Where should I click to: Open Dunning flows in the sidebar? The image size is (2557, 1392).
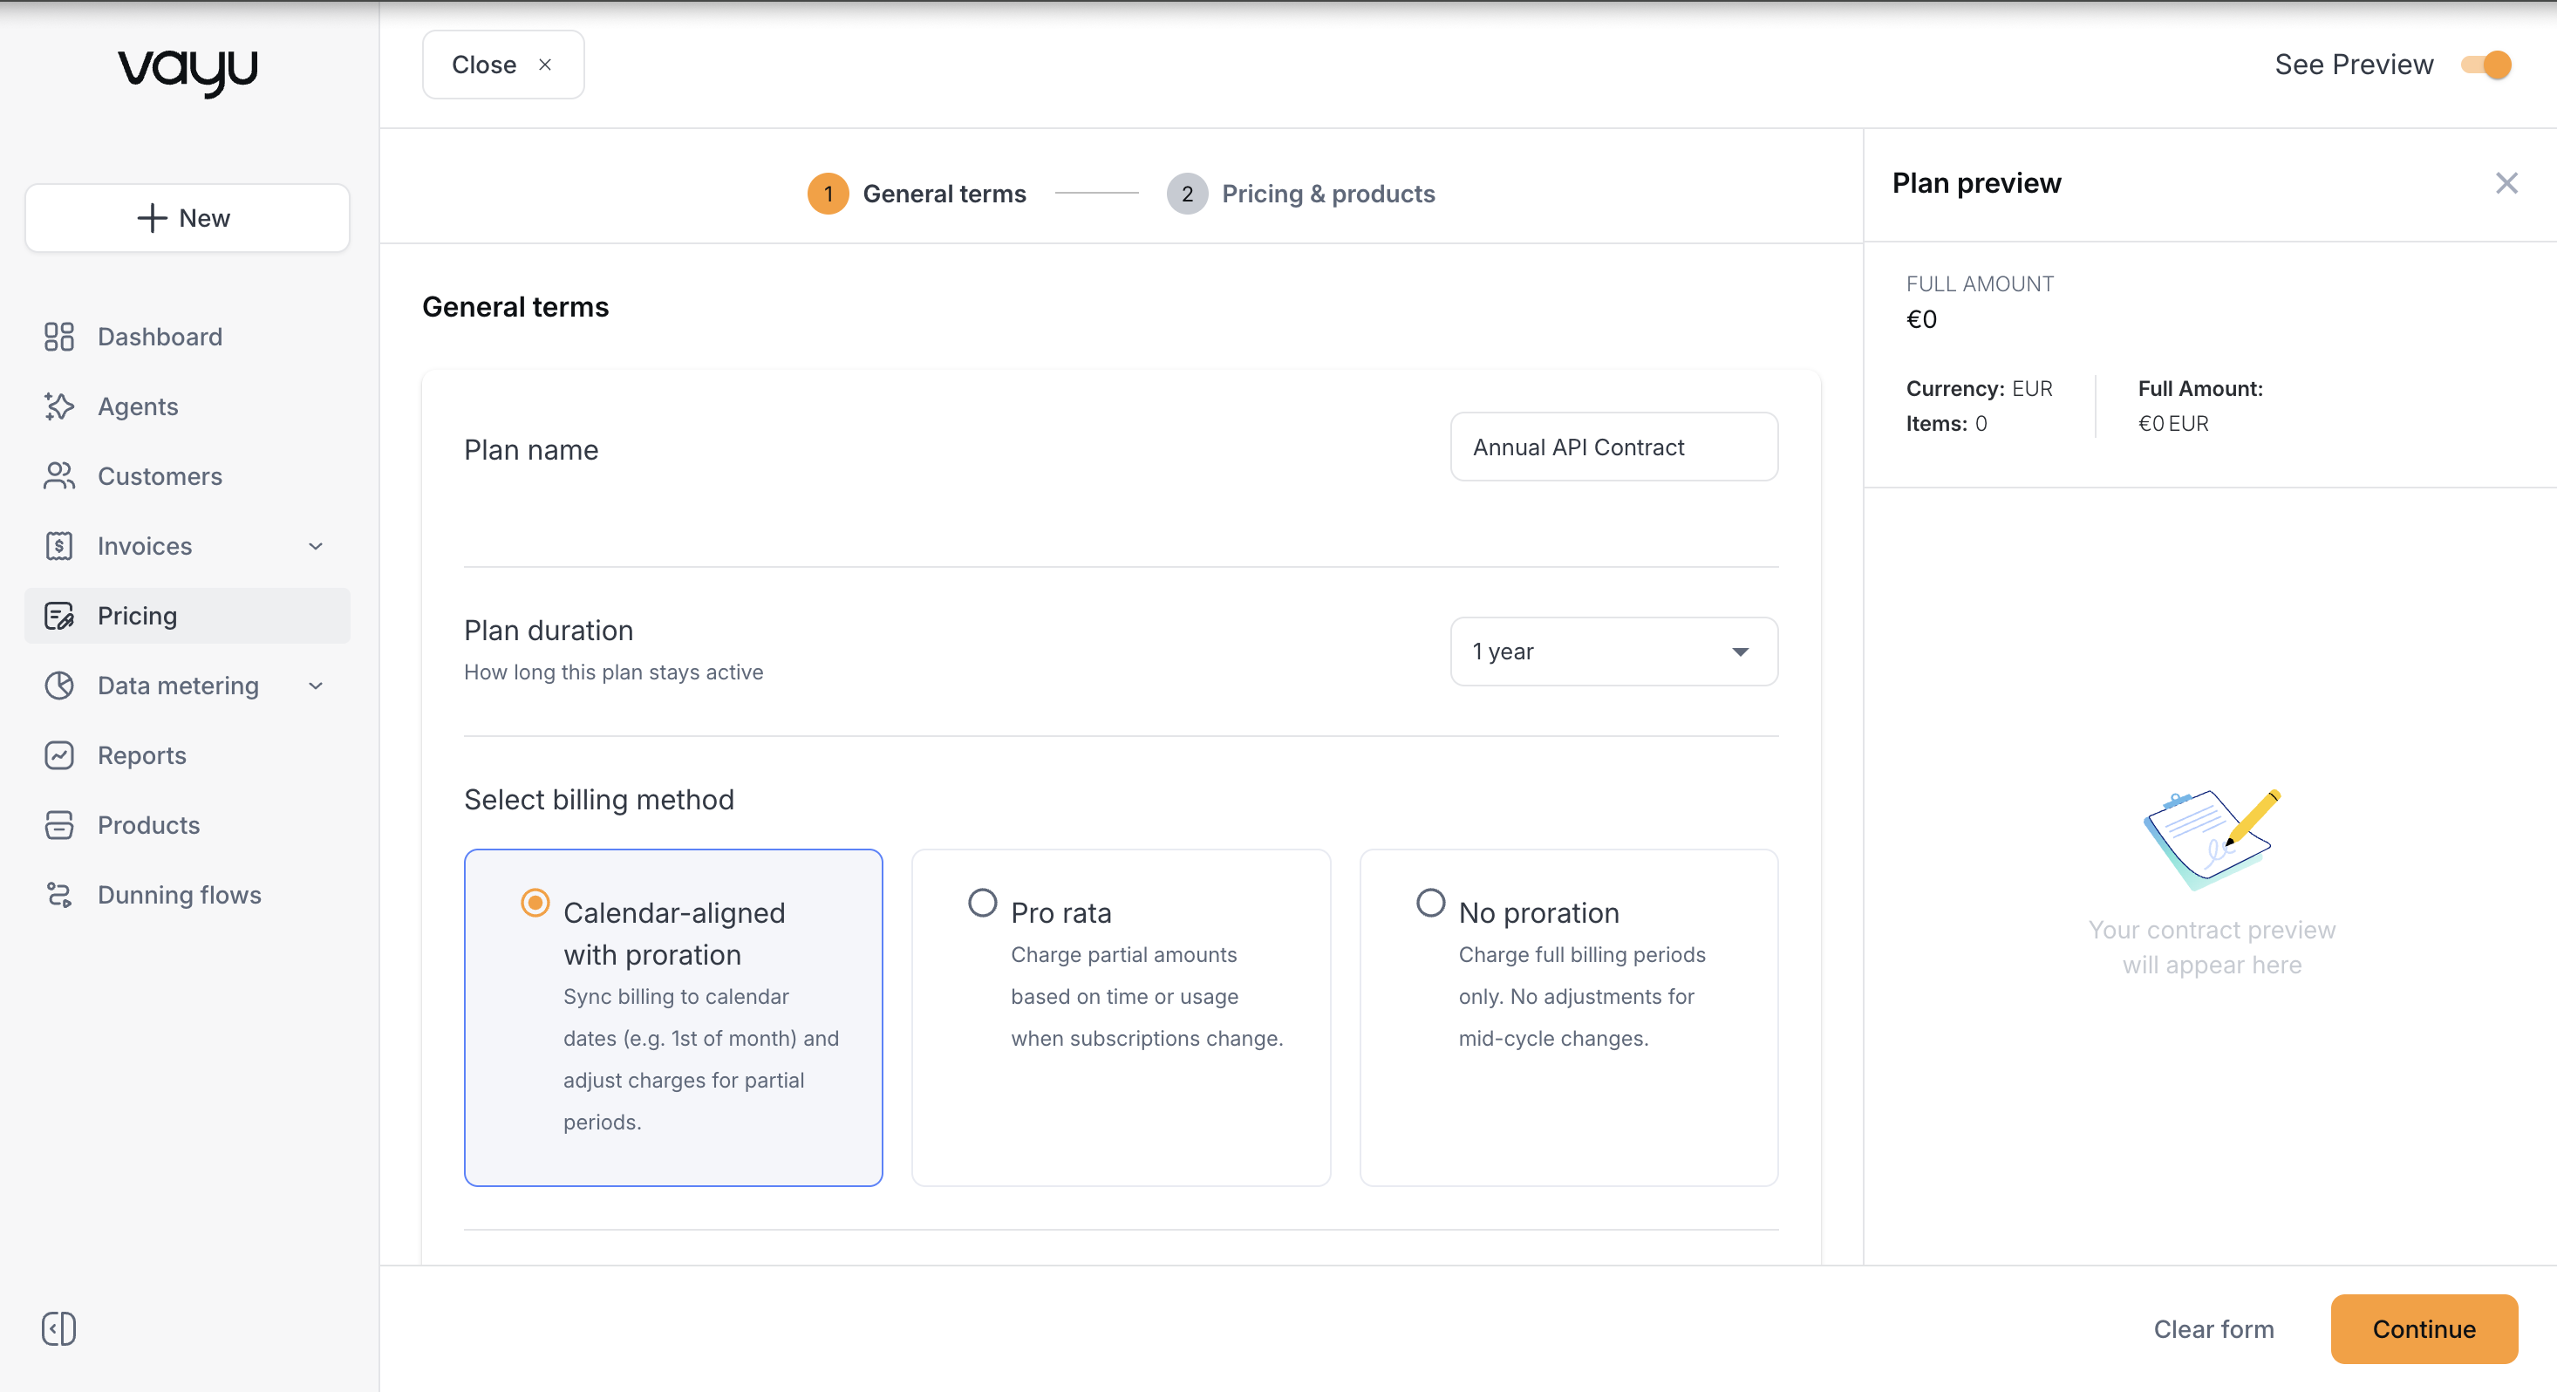pyautogui.click(x=187, y=895)
